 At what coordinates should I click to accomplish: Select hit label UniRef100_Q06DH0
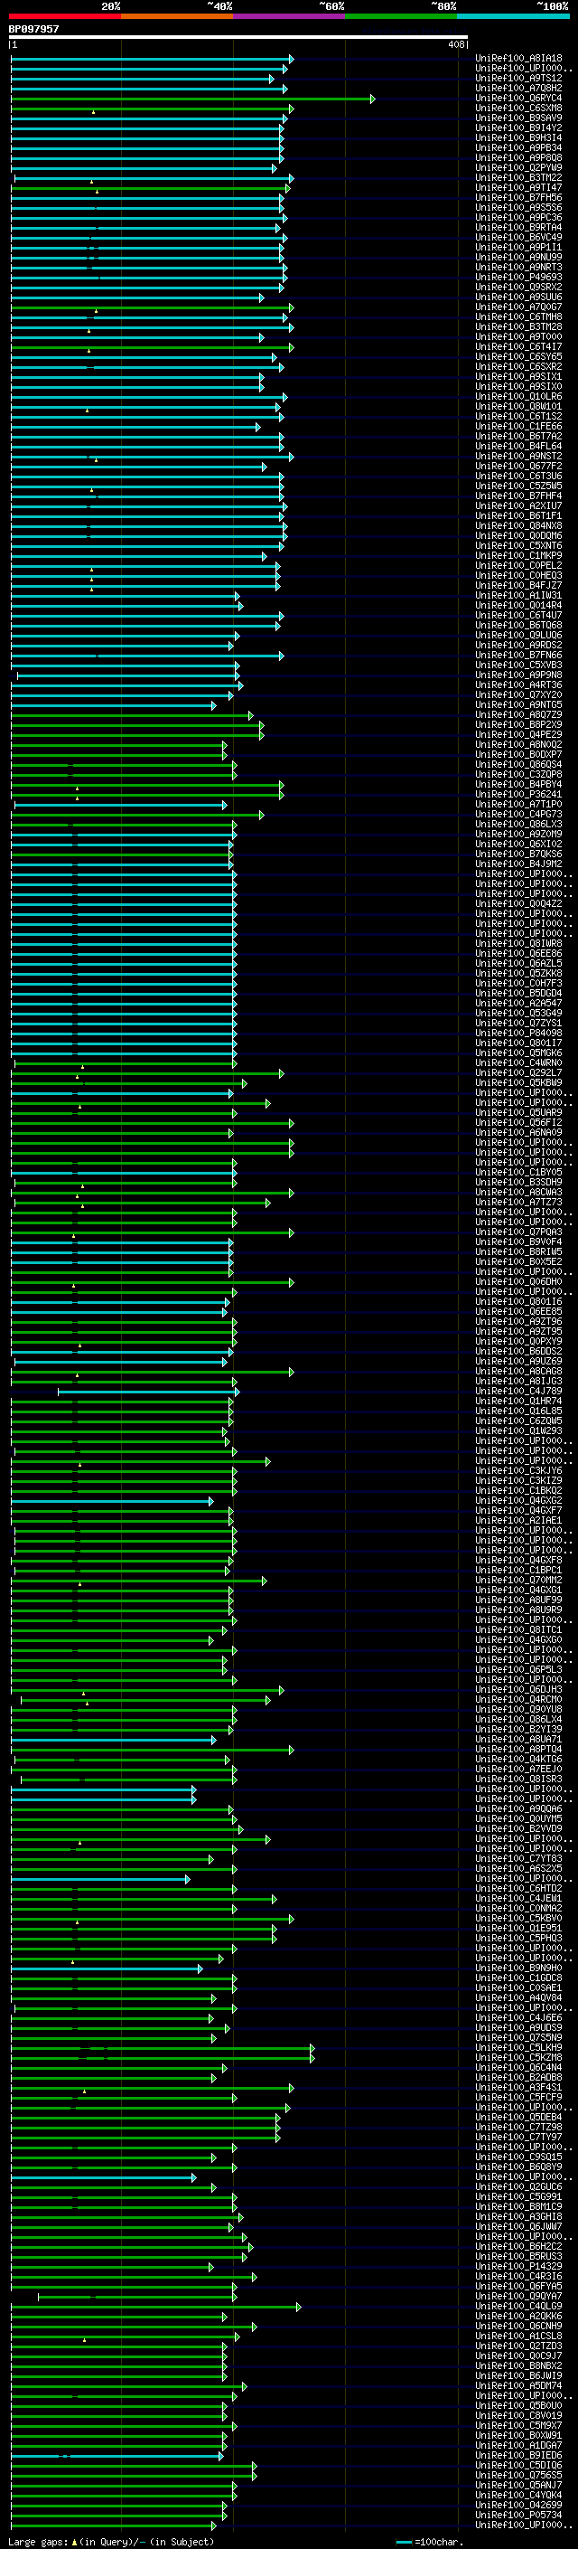pos(518,1281)
